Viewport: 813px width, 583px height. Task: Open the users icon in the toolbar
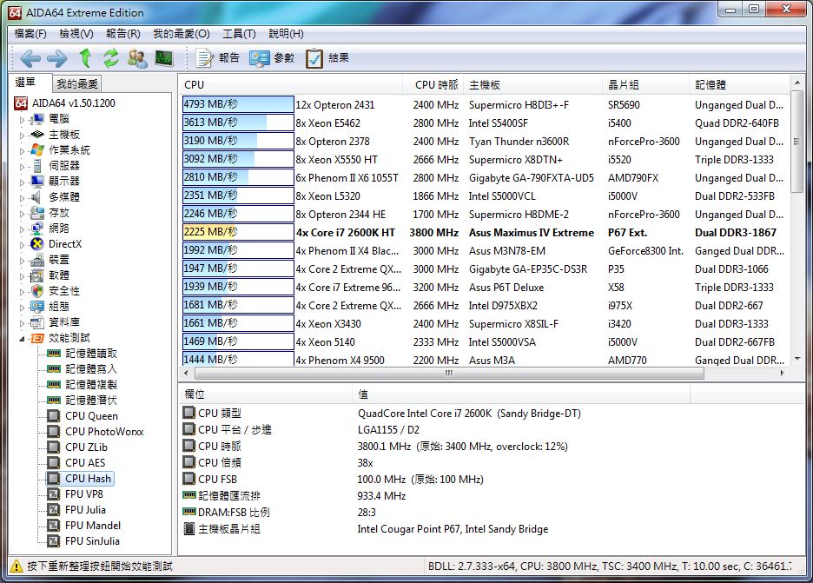[137, 58]
